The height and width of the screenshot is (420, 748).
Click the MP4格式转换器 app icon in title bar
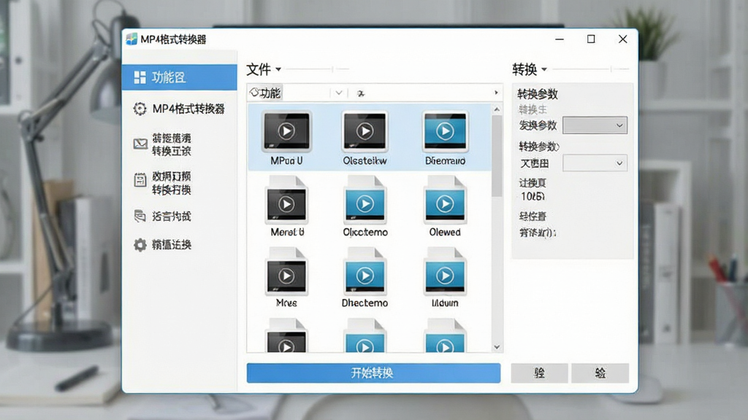(x=131, y=39)
